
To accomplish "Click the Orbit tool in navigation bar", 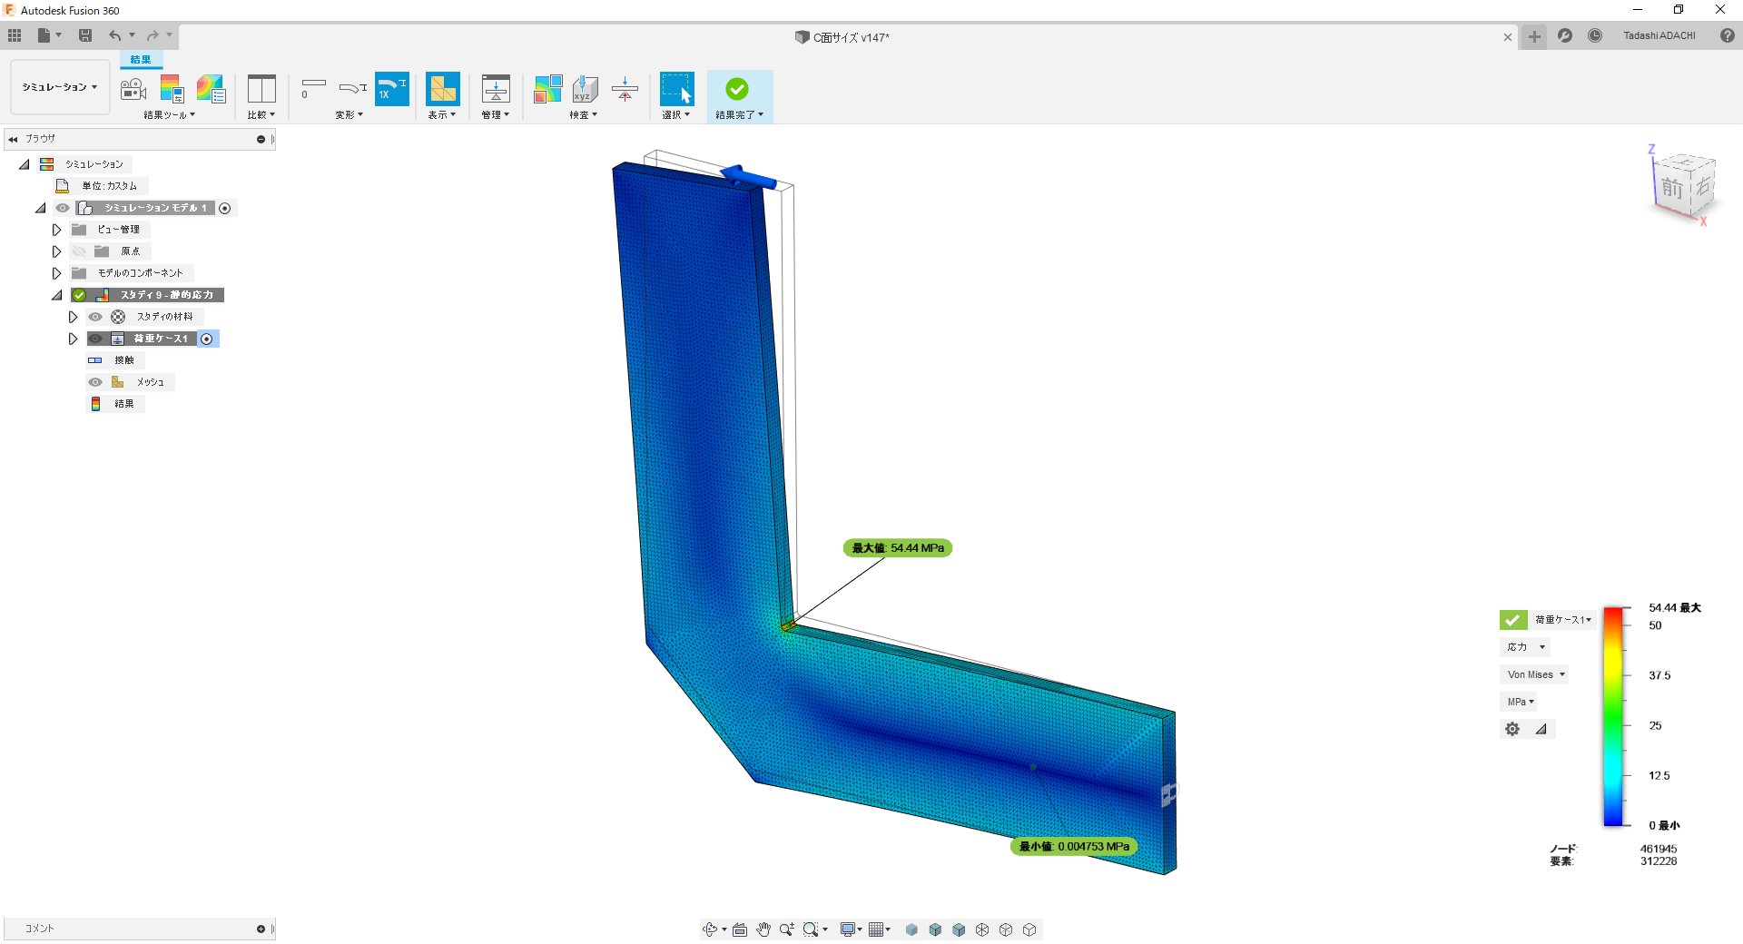I will [x=710, y=929].
